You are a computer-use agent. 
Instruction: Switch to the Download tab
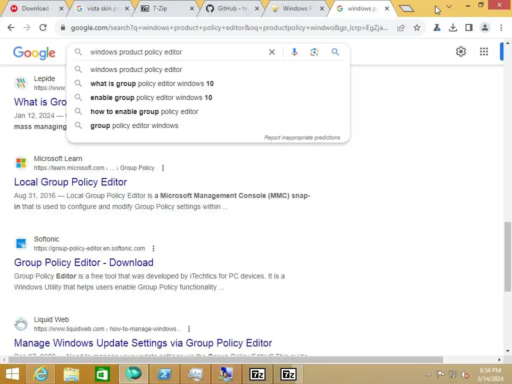[35, 8]
